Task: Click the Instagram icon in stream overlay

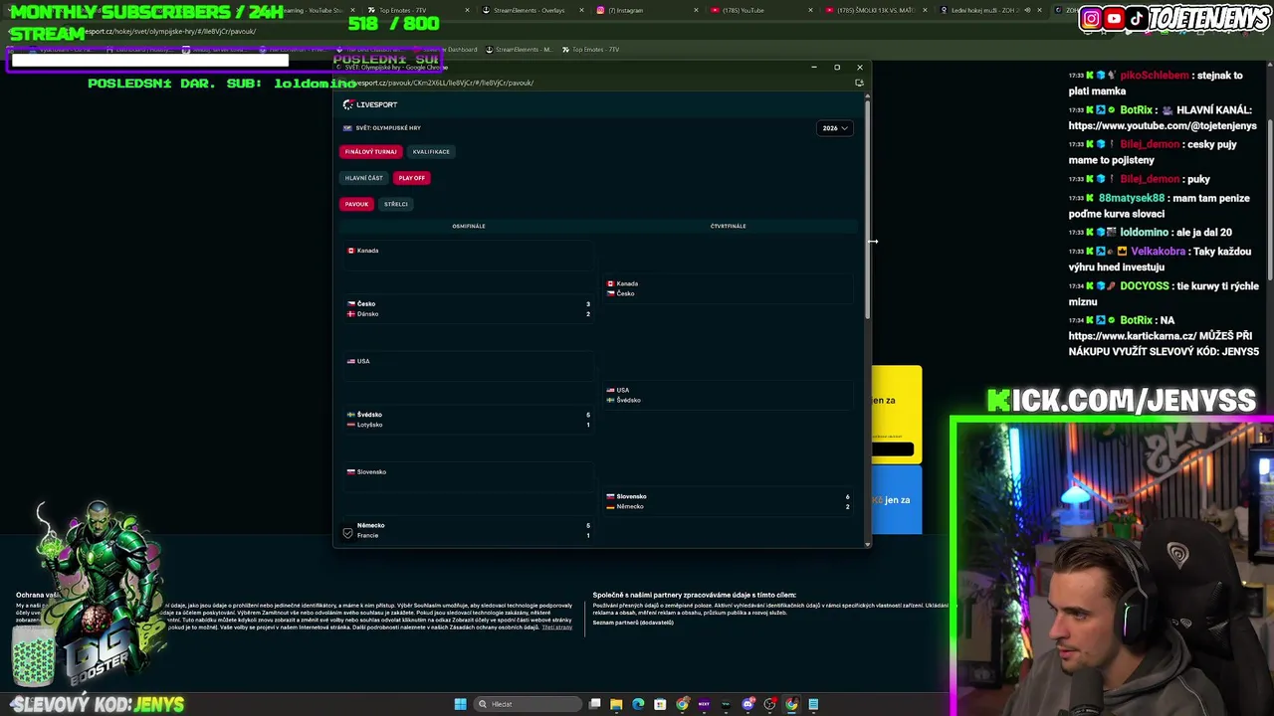Action: click(x=1091, y=18)
